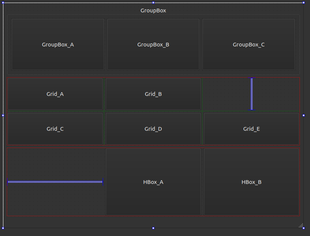This screenshot has width=310, height=236.
Task: Click the top-center selection handle
Action: point(153,3)
